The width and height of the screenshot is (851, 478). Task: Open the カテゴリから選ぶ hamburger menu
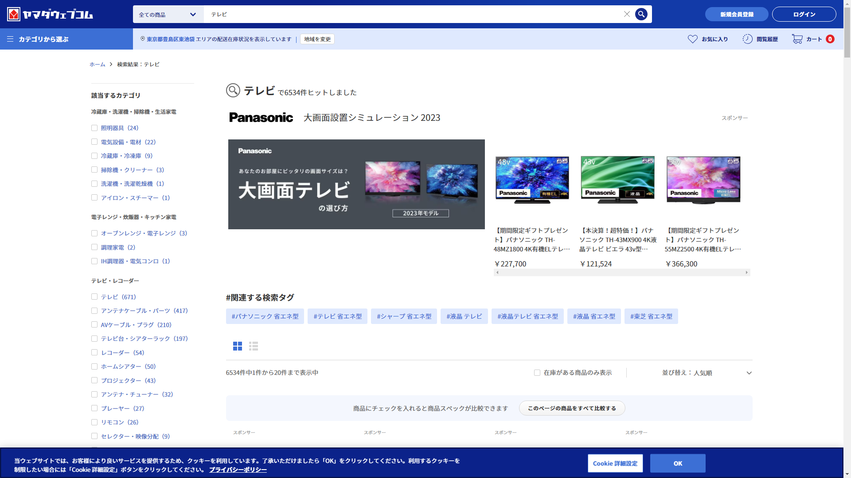tap(10, 39)
